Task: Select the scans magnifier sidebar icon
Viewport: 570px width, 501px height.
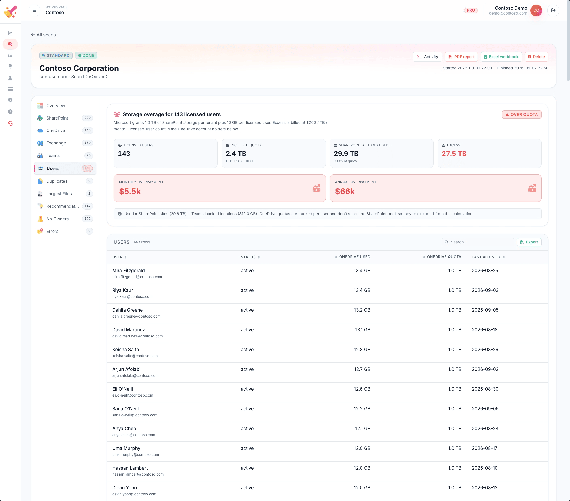Action: (x=10, y=44)
